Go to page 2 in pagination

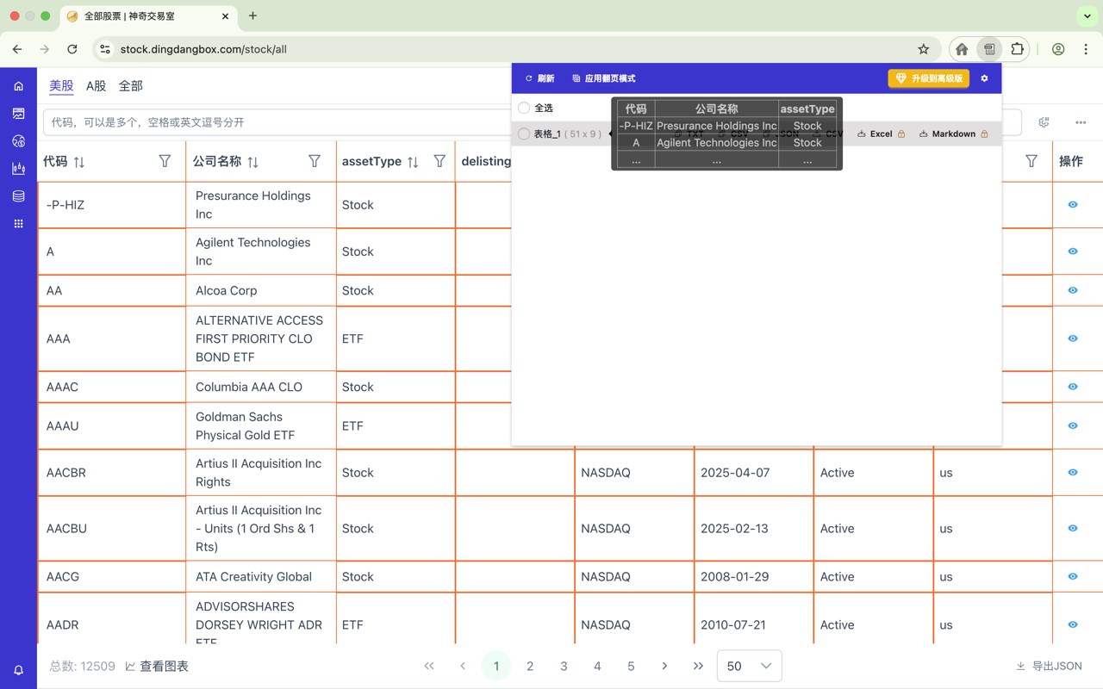tap(530, 666)
